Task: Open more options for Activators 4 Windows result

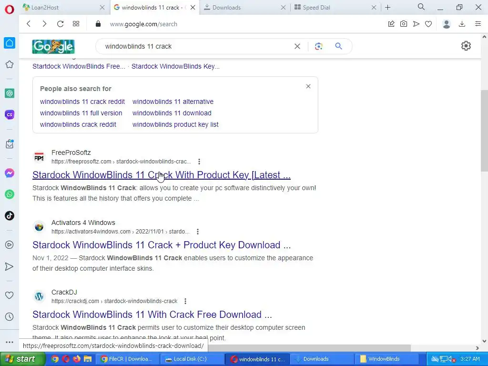Action: tap(198, 232)
